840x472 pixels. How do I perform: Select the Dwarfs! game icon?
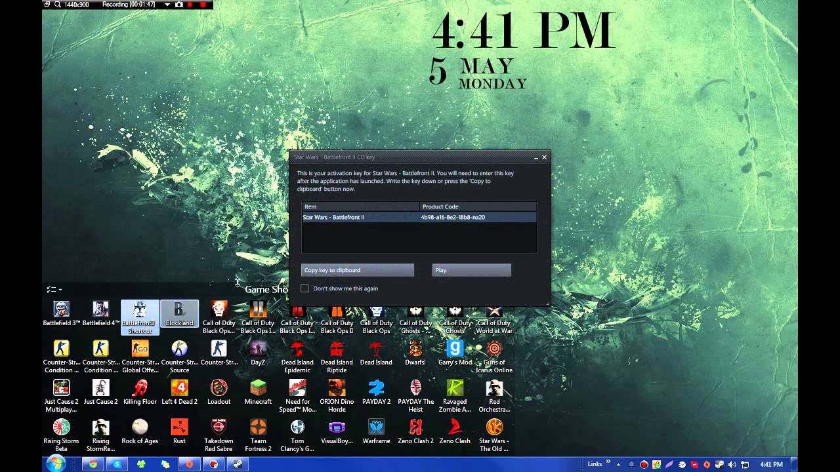pos(415,353)
